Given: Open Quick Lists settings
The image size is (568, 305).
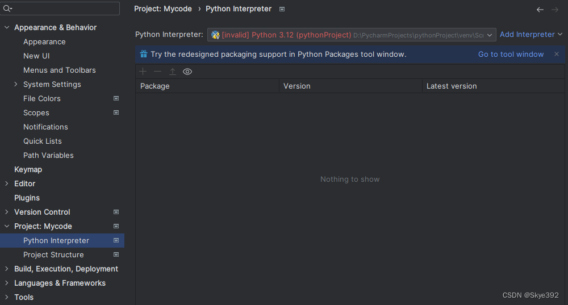Looking at the screenshot, I should click(43, 141).
